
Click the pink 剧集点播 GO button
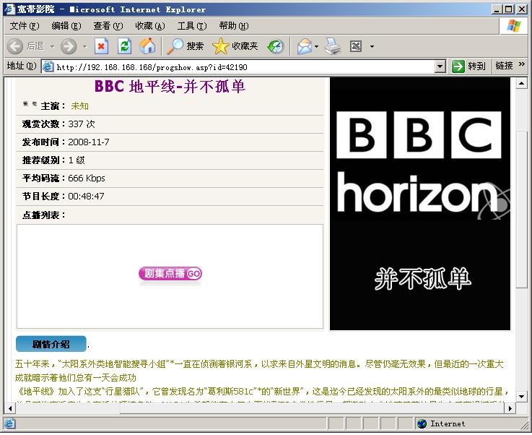170,273
